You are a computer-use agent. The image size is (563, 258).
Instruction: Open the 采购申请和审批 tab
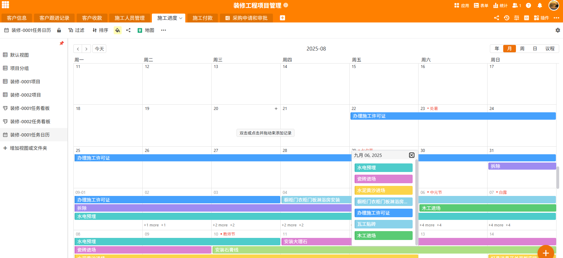pos(246,18)
